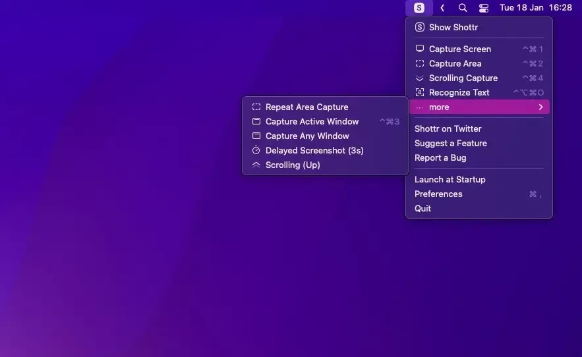Expand the more submenu arrow
This screenshot has width=582, height=357.
tap(540, 107)
